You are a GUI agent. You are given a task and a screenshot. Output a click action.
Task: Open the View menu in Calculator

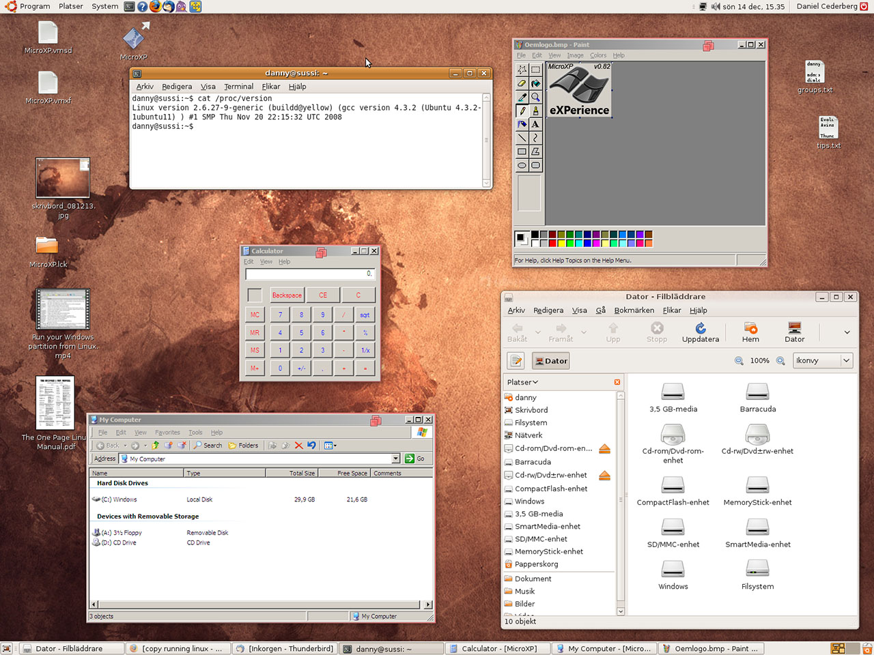266,262
